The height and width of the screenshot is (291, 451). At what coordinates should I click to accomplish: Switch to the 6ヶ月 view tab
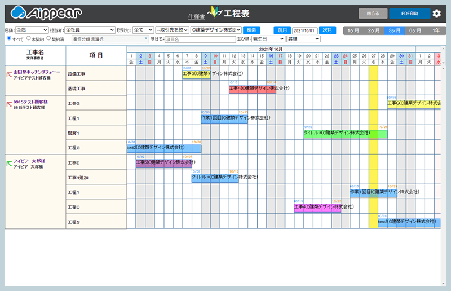[415, 30]
